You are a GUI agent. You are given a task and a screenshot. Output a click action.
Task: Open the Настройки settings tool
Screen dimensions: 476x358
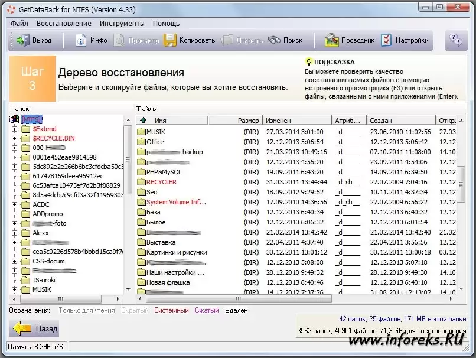coord(386,41)
